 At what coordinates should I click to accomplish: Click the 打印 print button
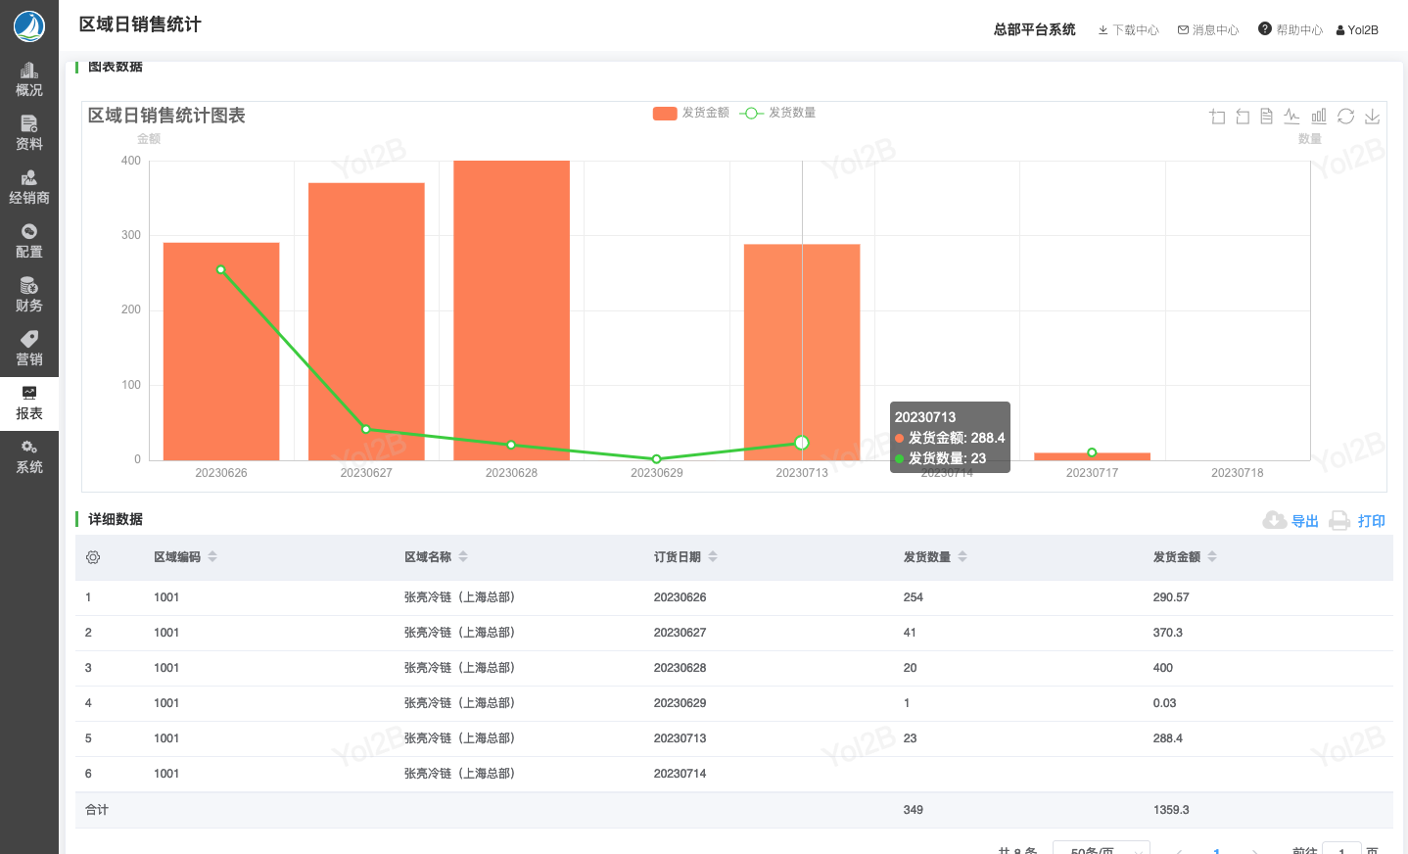pyautogui.click(x=1358, y=521)
